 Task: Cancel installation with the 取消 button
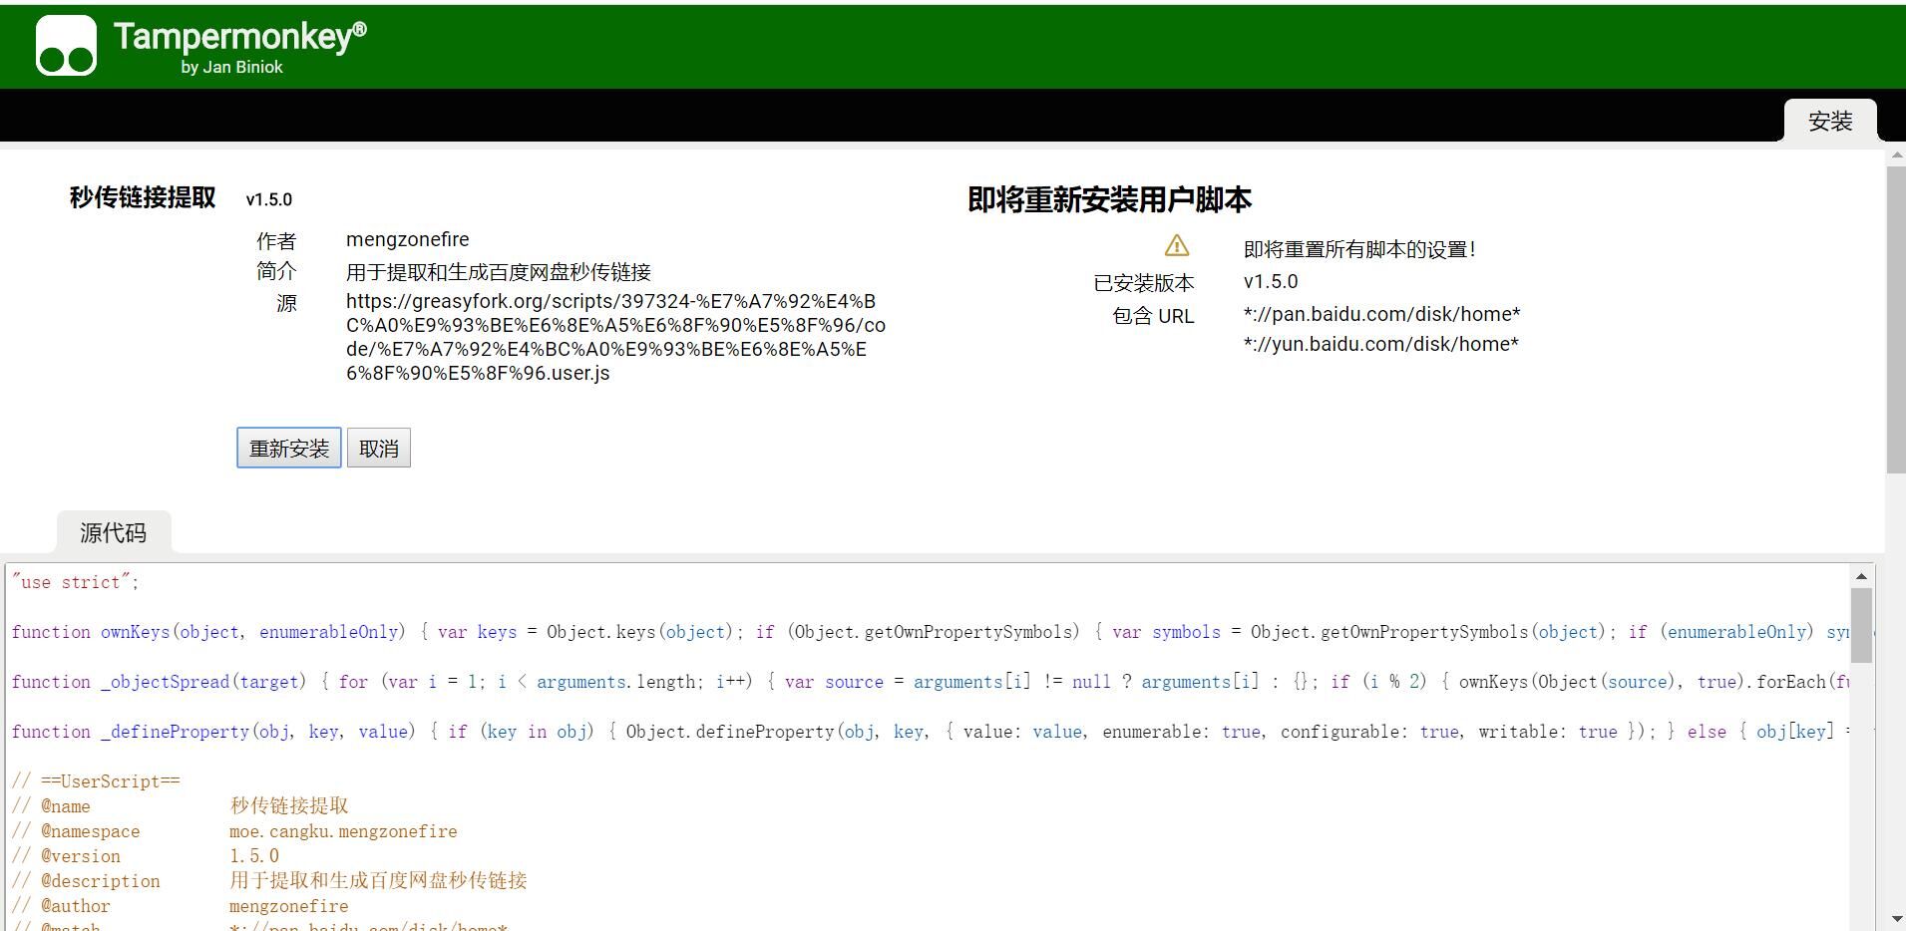pyautogui.click(x=379, y=449)
